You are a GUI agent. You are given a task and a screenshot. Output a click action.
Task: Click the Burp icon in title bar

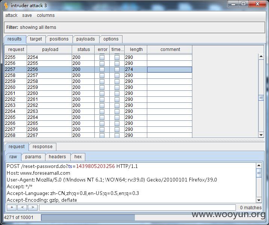[x=6, y=6]
